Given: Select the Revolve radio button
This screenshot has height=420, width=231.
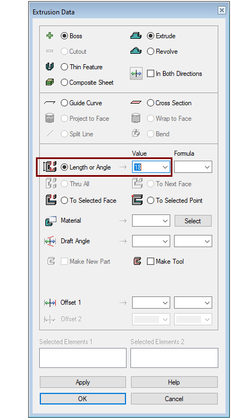Looking at the screenshot, I should coord(151,52).
